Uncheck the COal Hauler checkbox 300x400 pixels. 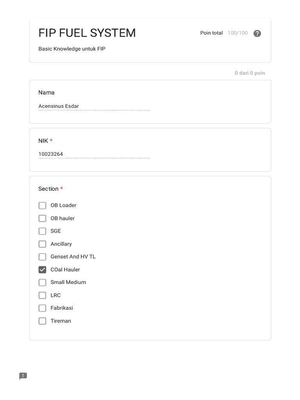(x=43, y=270)
